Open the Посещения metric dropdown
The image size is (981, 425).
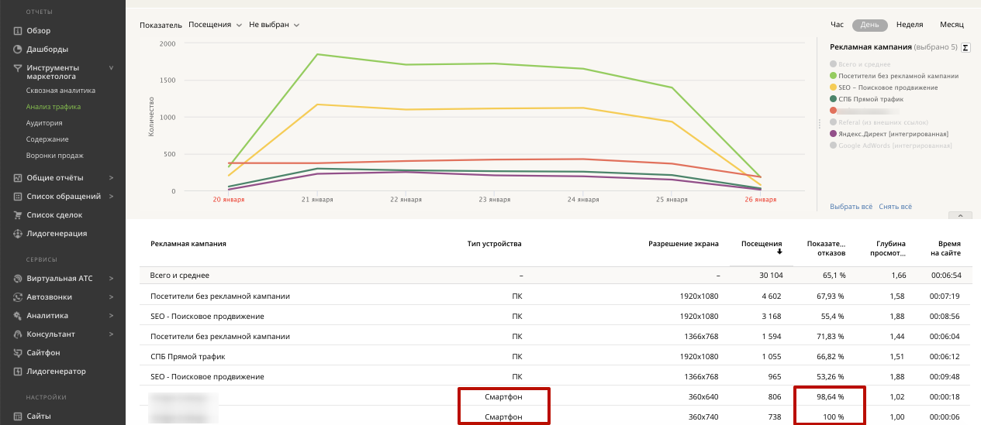pyautogui.click(x=215, y=25)
